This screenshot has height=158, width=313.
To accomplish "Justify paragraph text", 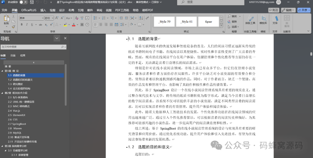I will [111, 25].
